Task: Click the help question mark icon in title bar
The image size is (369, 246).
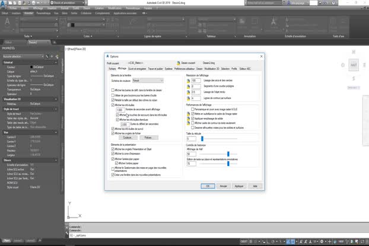Action: coord(333,3)
